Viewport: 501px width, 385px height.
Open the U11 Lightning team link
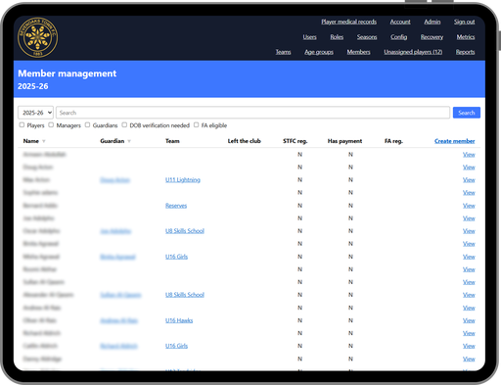tap(183, 180)
